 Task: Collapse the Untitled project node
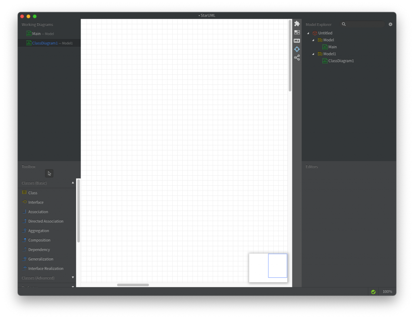[x=308, y=33]
